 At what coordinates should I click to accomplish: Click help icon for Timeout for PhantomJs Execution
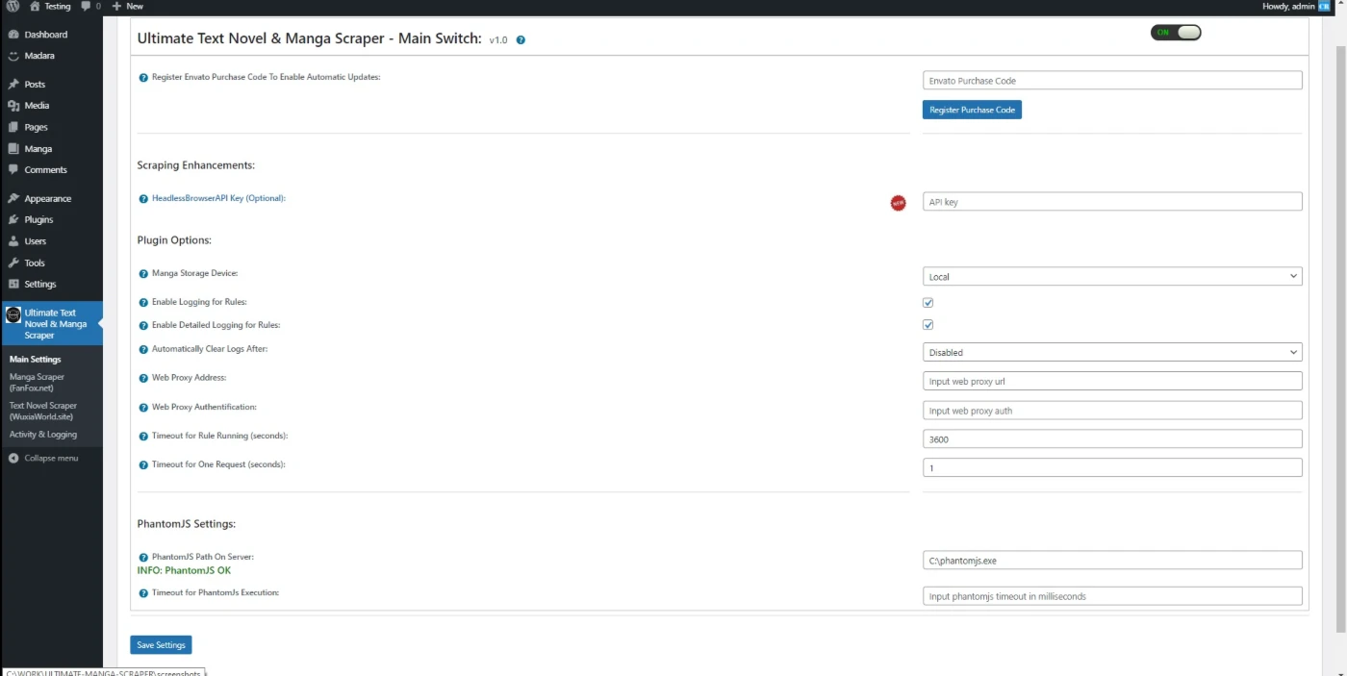click(143, 593)
